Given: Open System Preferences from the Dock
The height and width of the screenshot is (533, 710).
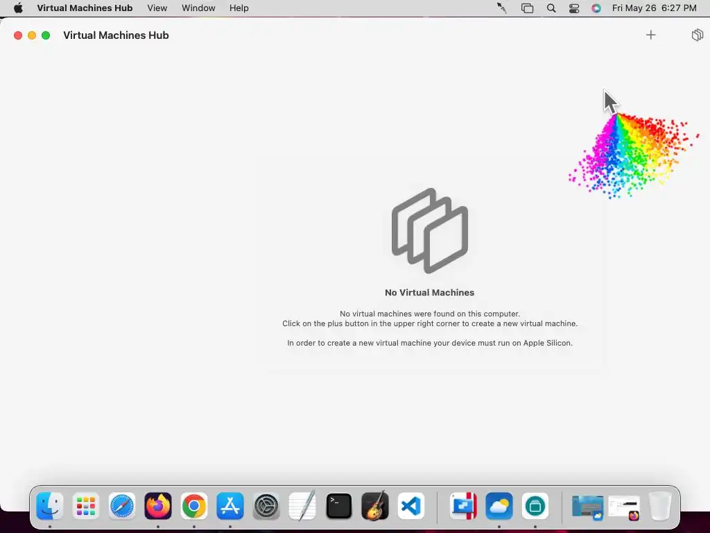Looking at the screenshot, I should (x=266, y=506).
